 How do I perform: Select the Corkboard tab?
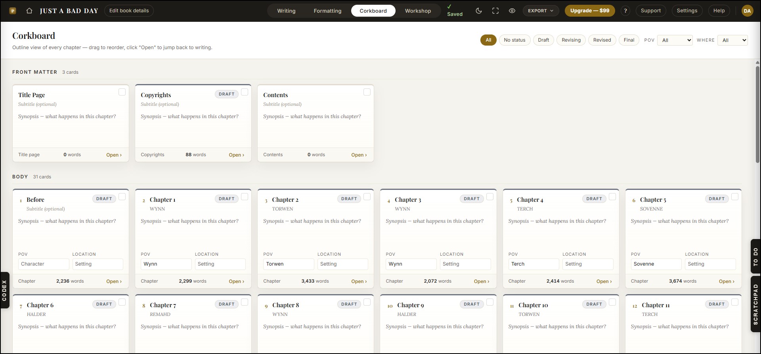point(373,11)
